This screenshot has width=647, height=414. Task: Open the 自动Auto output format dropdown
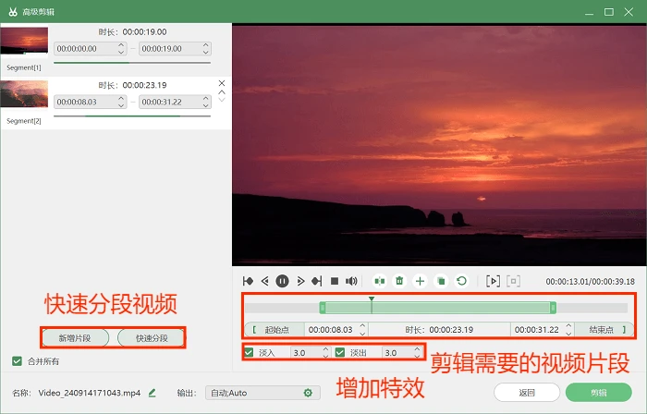pyautogui.click(x=262, y=393)
